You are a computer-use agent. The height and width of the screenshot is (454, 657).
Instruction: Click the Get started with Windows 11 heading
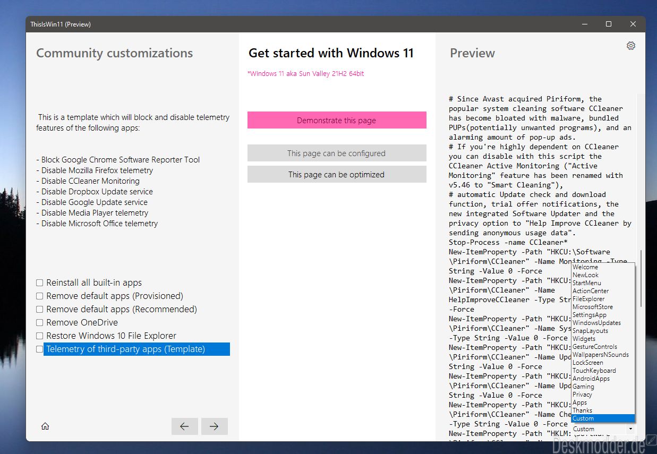click(x=331, y=53)
